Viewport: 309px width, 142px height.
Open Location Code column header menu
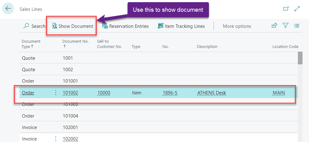[285, 47]
